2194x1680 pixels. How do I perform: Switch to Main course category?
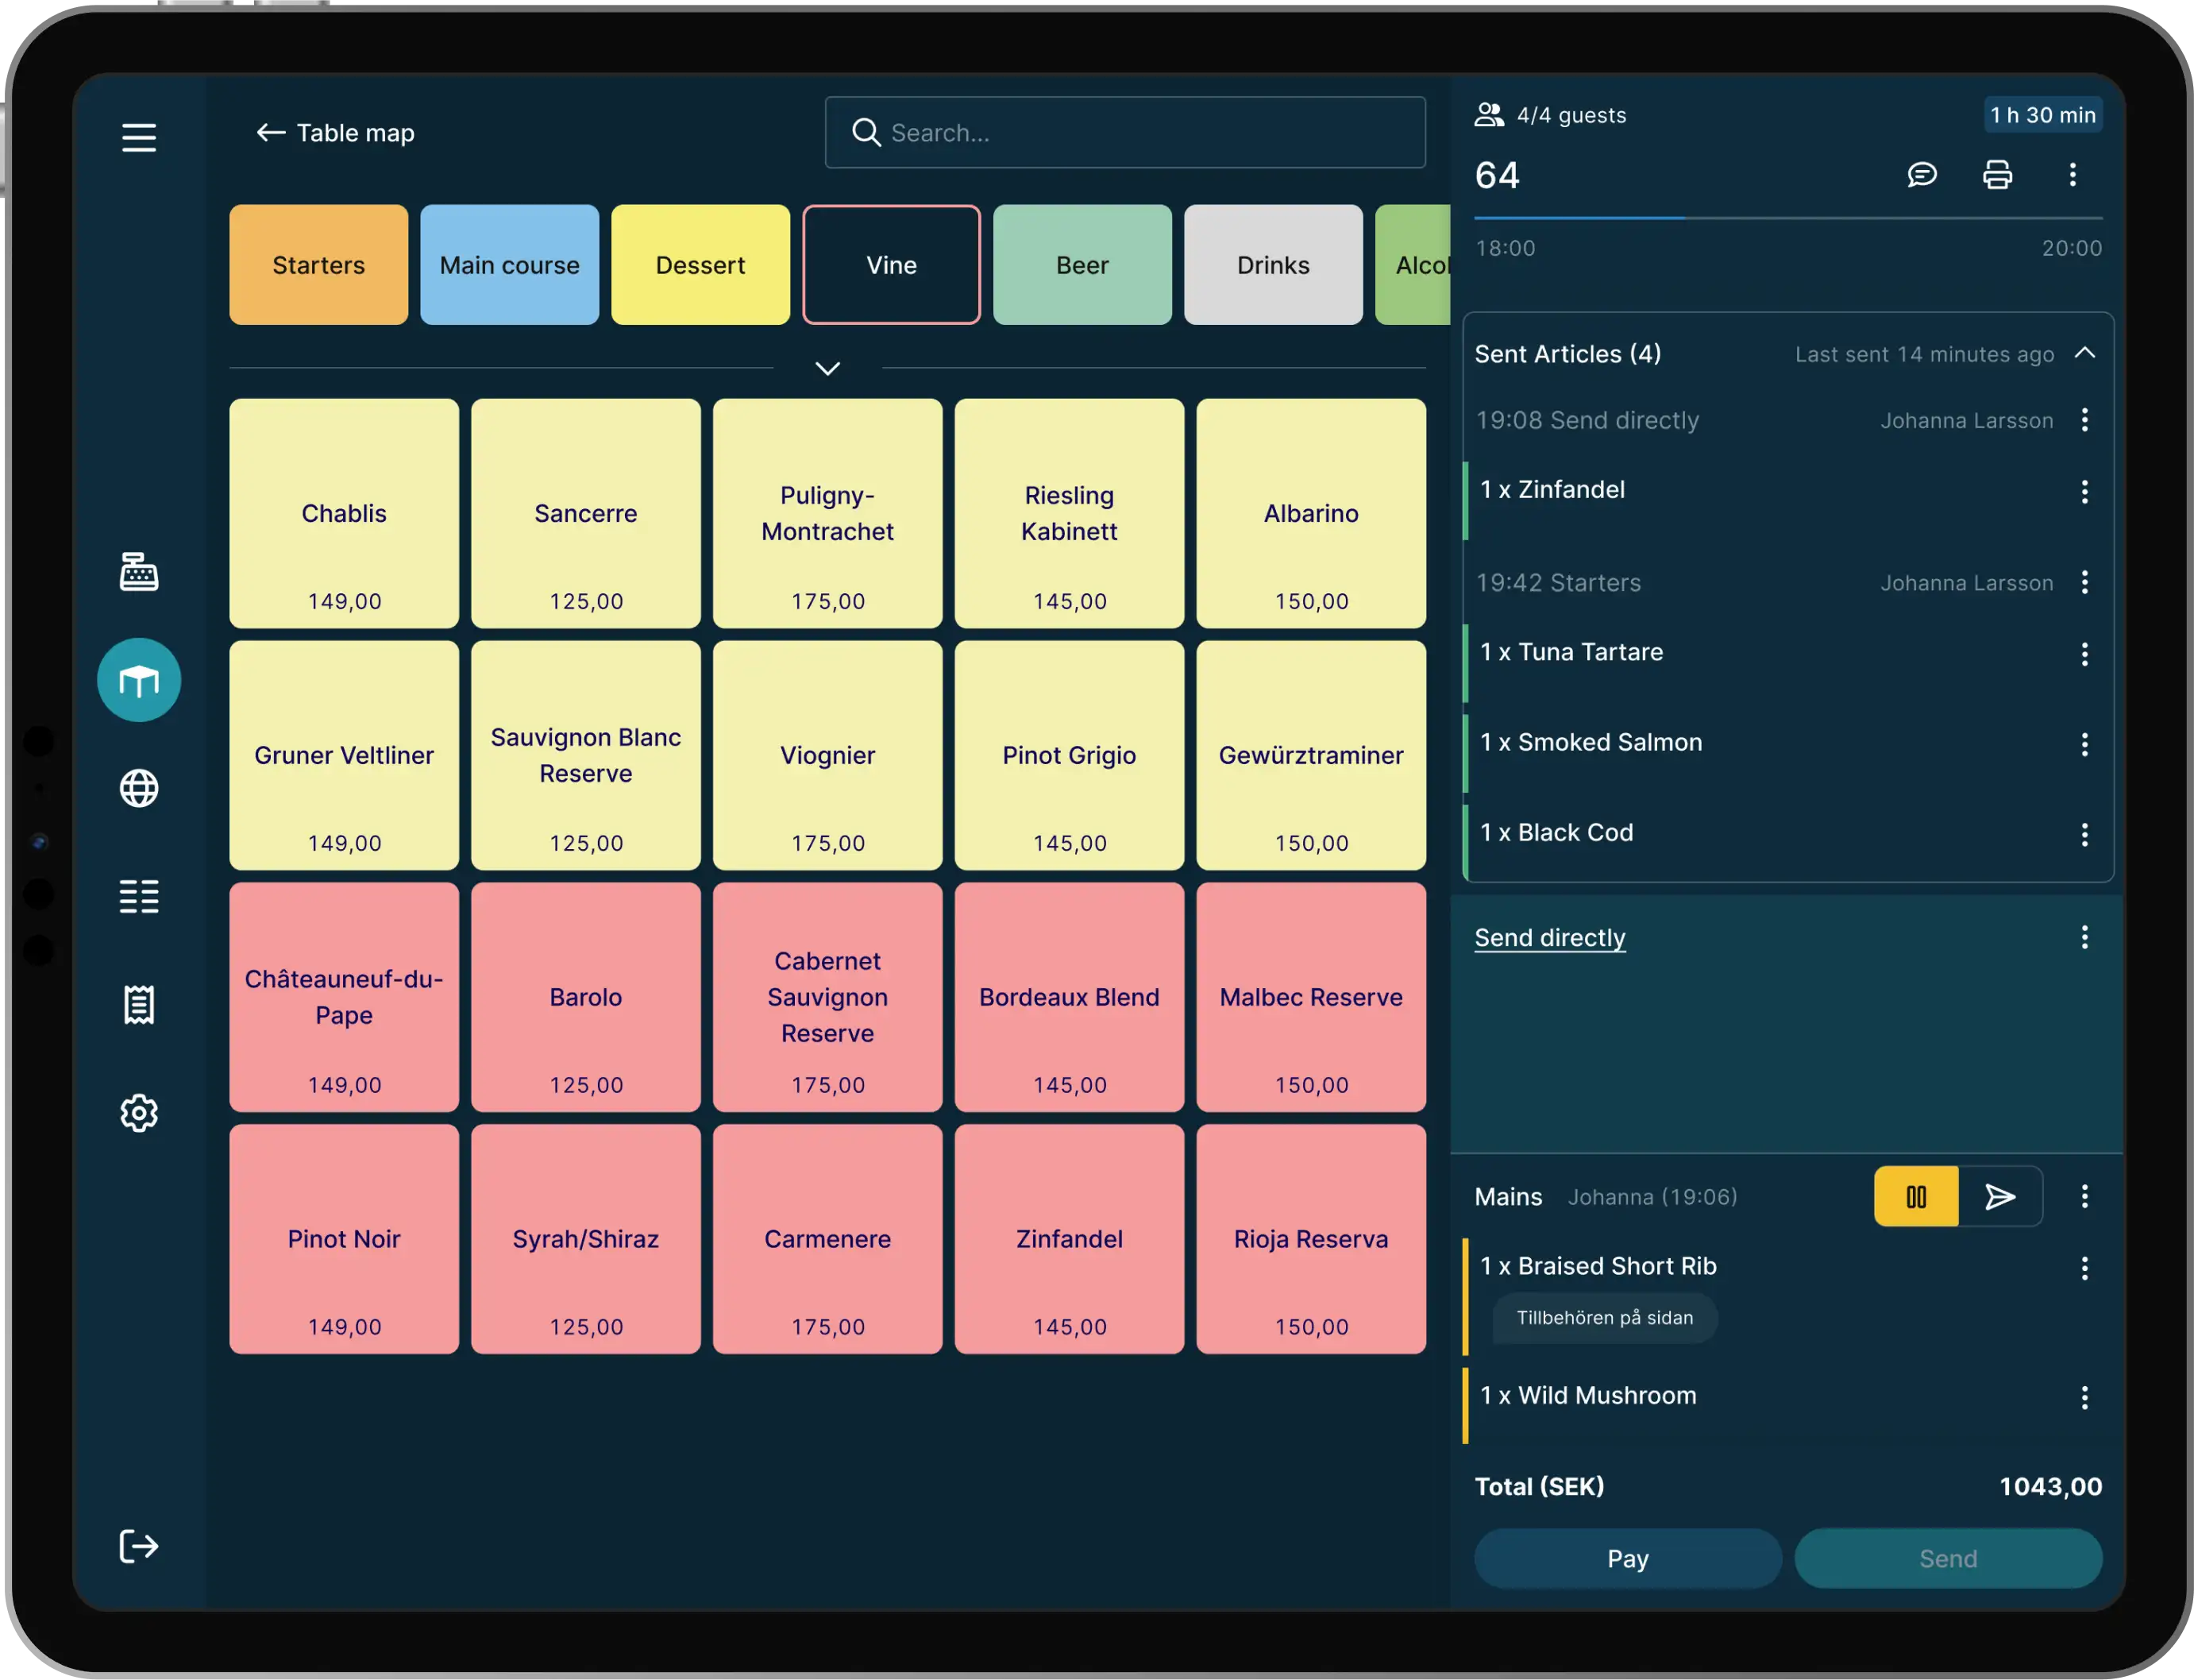tap(509, 265)
